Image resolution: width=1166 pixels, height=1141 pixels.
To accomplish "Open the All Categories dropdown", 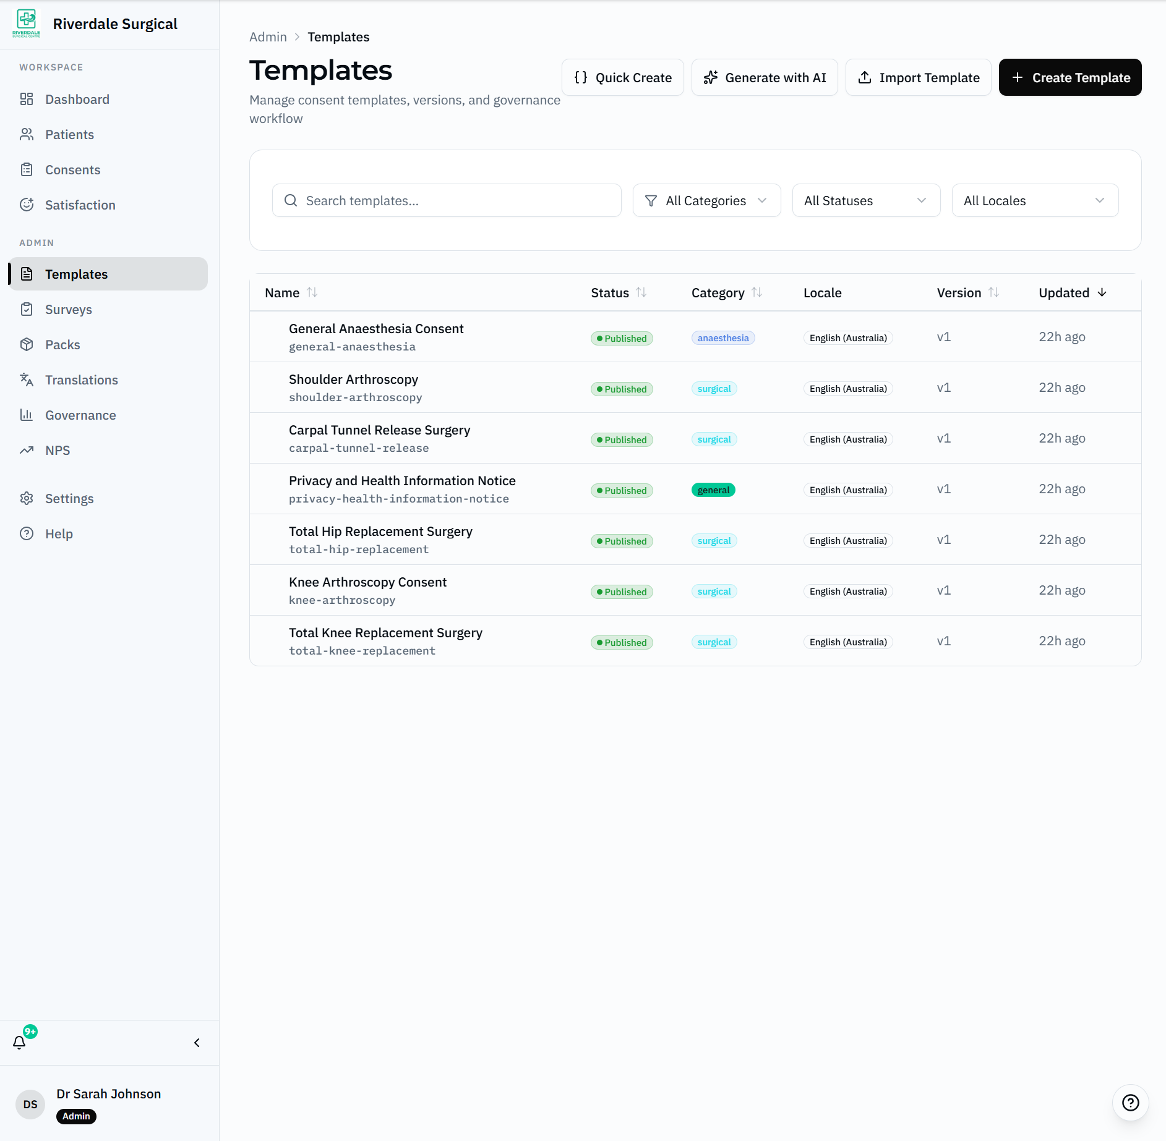I will (706, 200).
